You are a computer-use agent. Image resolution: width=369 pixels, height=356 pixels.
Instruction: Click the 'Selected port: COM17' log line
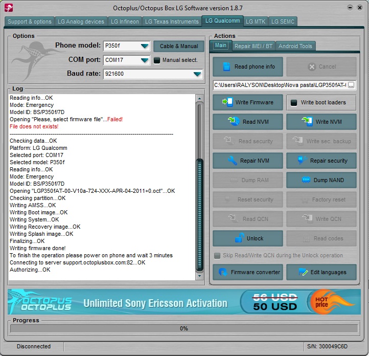tap(36, 155)
